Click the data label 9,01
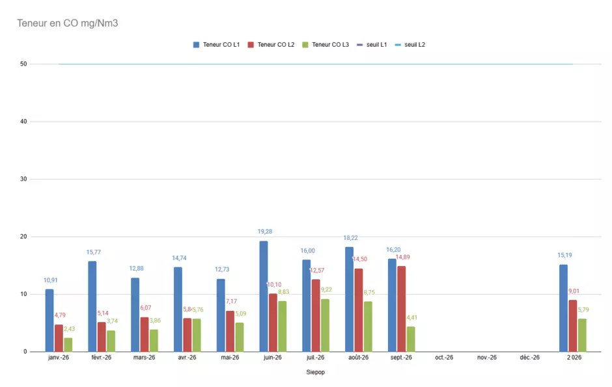The width and height of the screenshot is (612, 387). (x=574, y=291)
